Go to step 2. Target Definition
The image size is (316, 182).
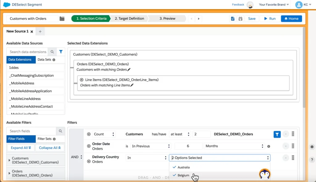[129, 18]
